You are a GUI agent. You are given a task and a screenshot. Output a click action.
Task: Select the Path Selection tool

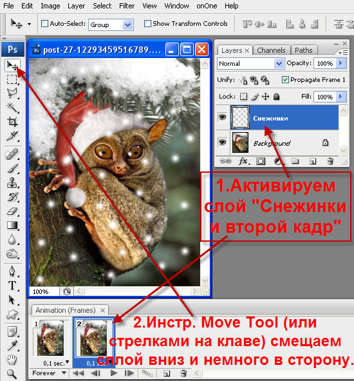tap(12, 300)
